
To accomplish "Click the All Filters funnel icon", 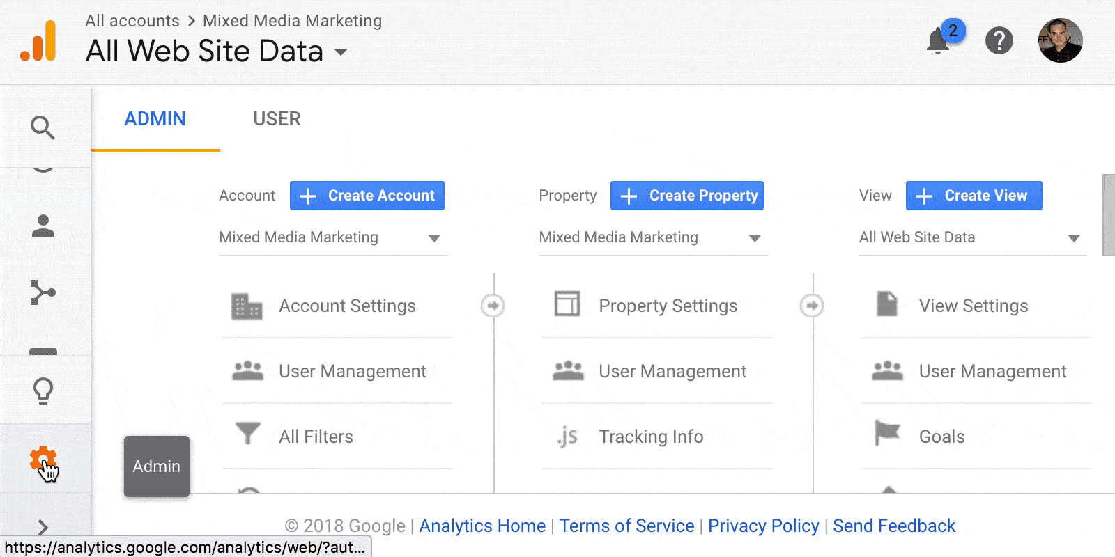I will click(247, 434).
